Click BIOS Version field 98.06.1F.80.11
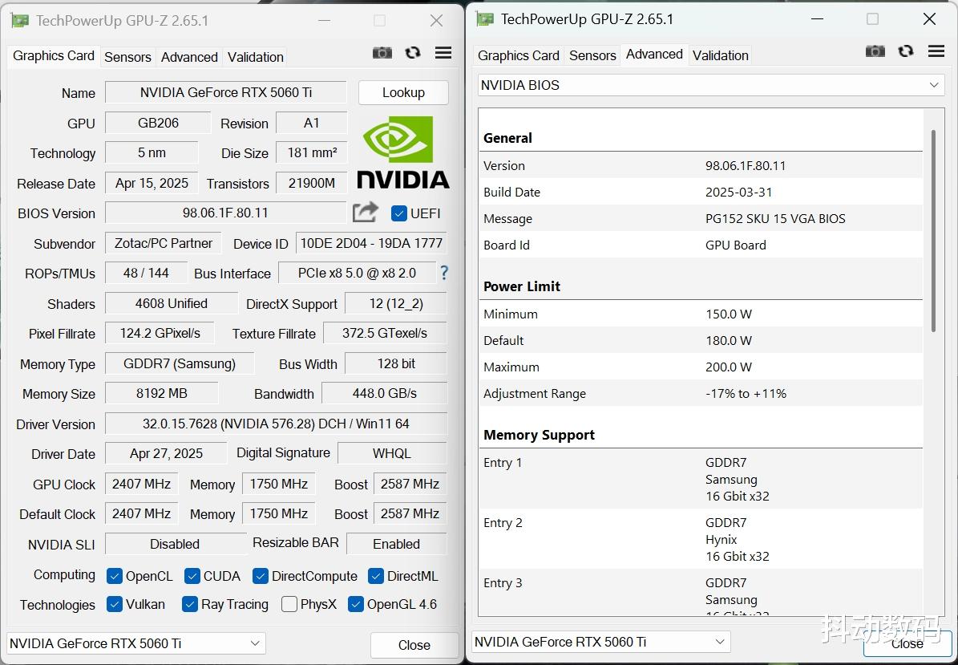Viewport: 958px width, 665px height. pyautogui.click(x=225, y=213)
